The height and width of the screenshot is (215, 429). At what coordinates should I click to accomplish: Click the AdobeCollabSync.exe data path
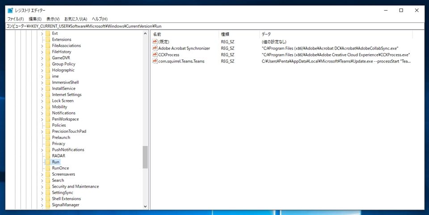tap(330, 48)
